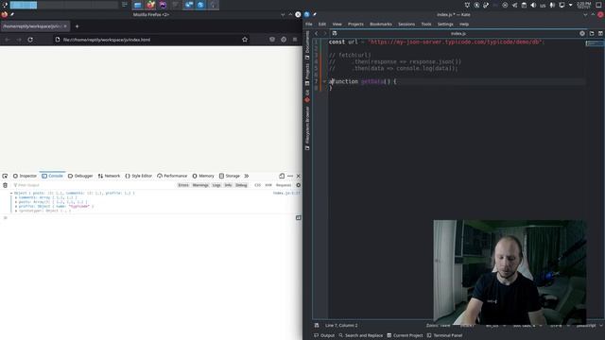Viewport: 605px width, 340px height.
Task: Click Line 7, Column 2 status indicator
Action: pos(341,325)
